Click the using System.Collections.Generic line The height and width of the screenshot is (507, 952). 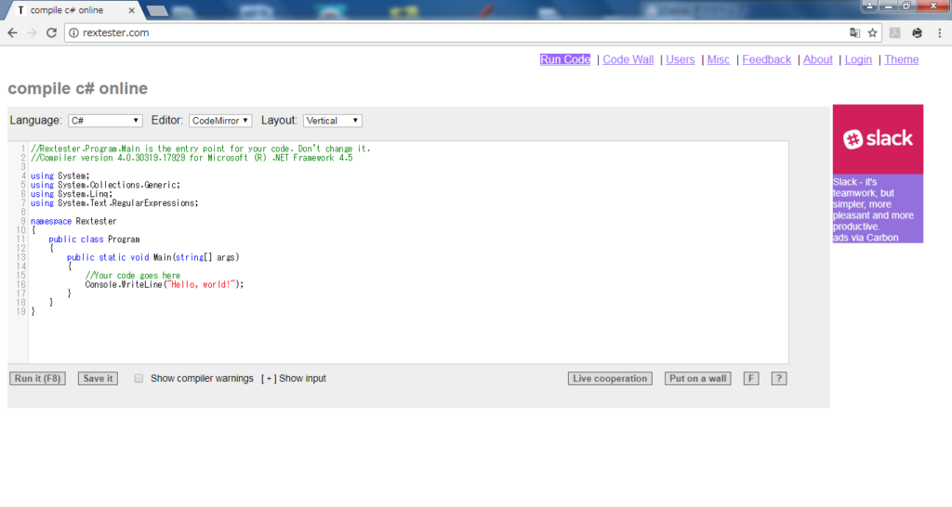click(x=105, y=185)
